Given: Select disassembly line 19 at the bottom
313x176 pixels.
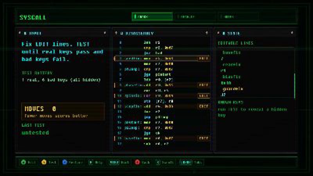Looking at the screenshot, I should tap(162, 144).
